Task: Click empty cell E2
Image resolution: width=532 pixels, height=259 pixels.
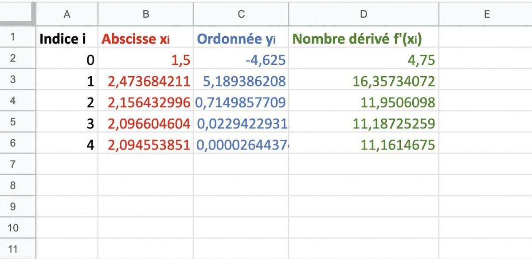Action: pyautogui.click(x=486, y=59)
